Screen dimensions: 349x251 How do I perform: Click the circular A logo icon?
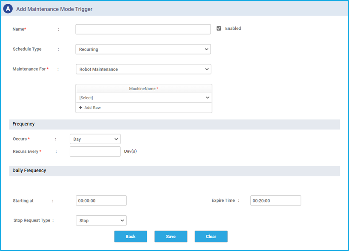(8, 9)
